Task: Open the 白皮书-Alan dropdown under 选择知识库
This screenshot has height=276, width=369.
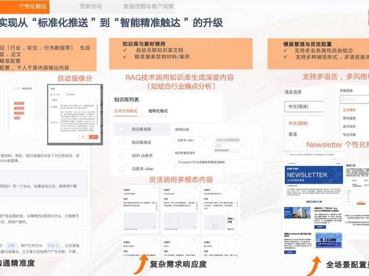Action: tap(191, 140)
